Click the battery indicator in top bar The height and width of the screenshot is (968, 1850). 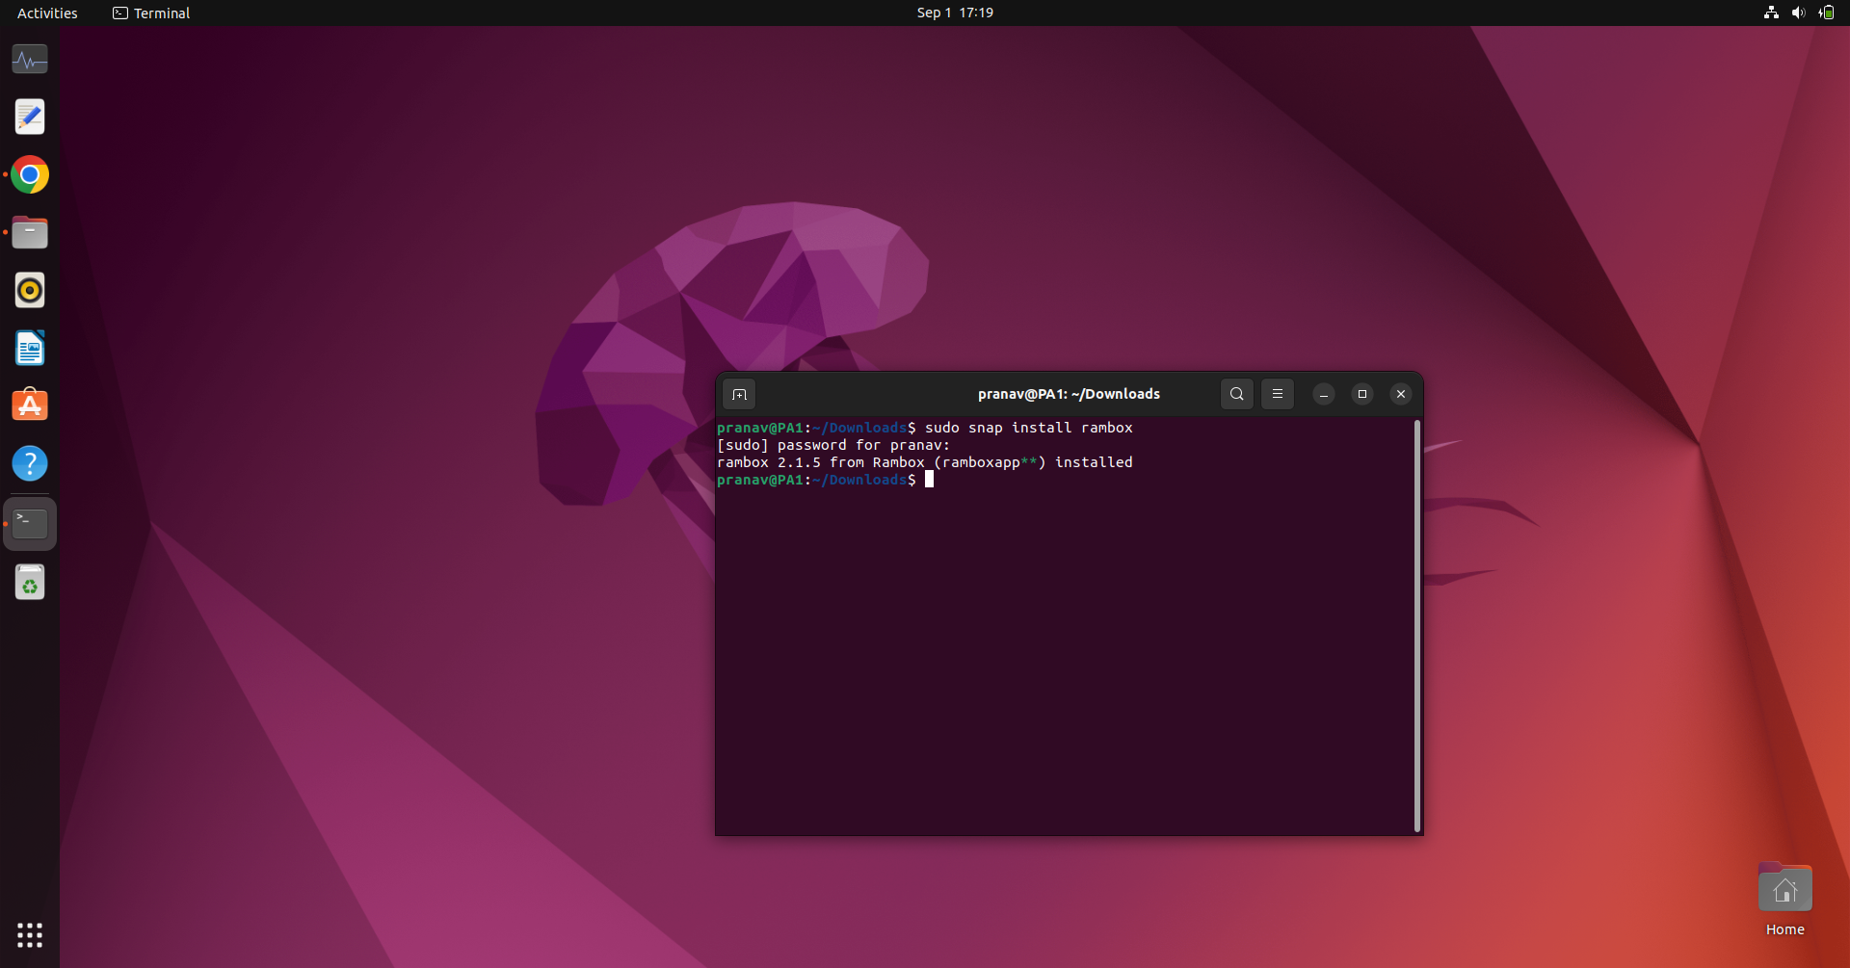pyautogui.click(x=1826, y=13)
